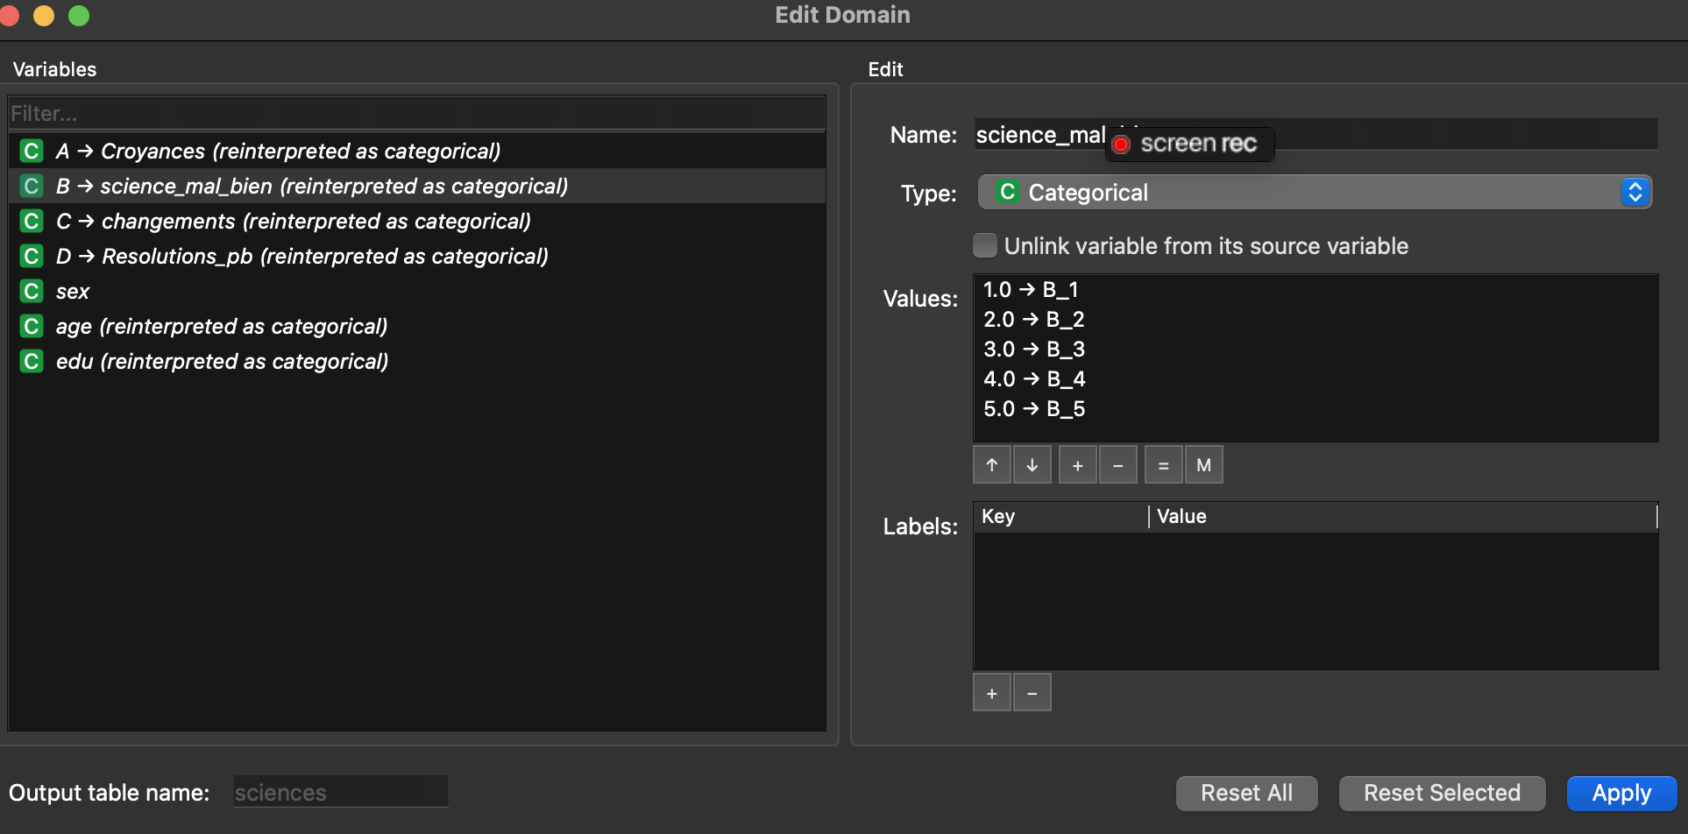1688x834 pixels.
Task: Enable Unlink variable from its source variable
Action: click(986, 246)
